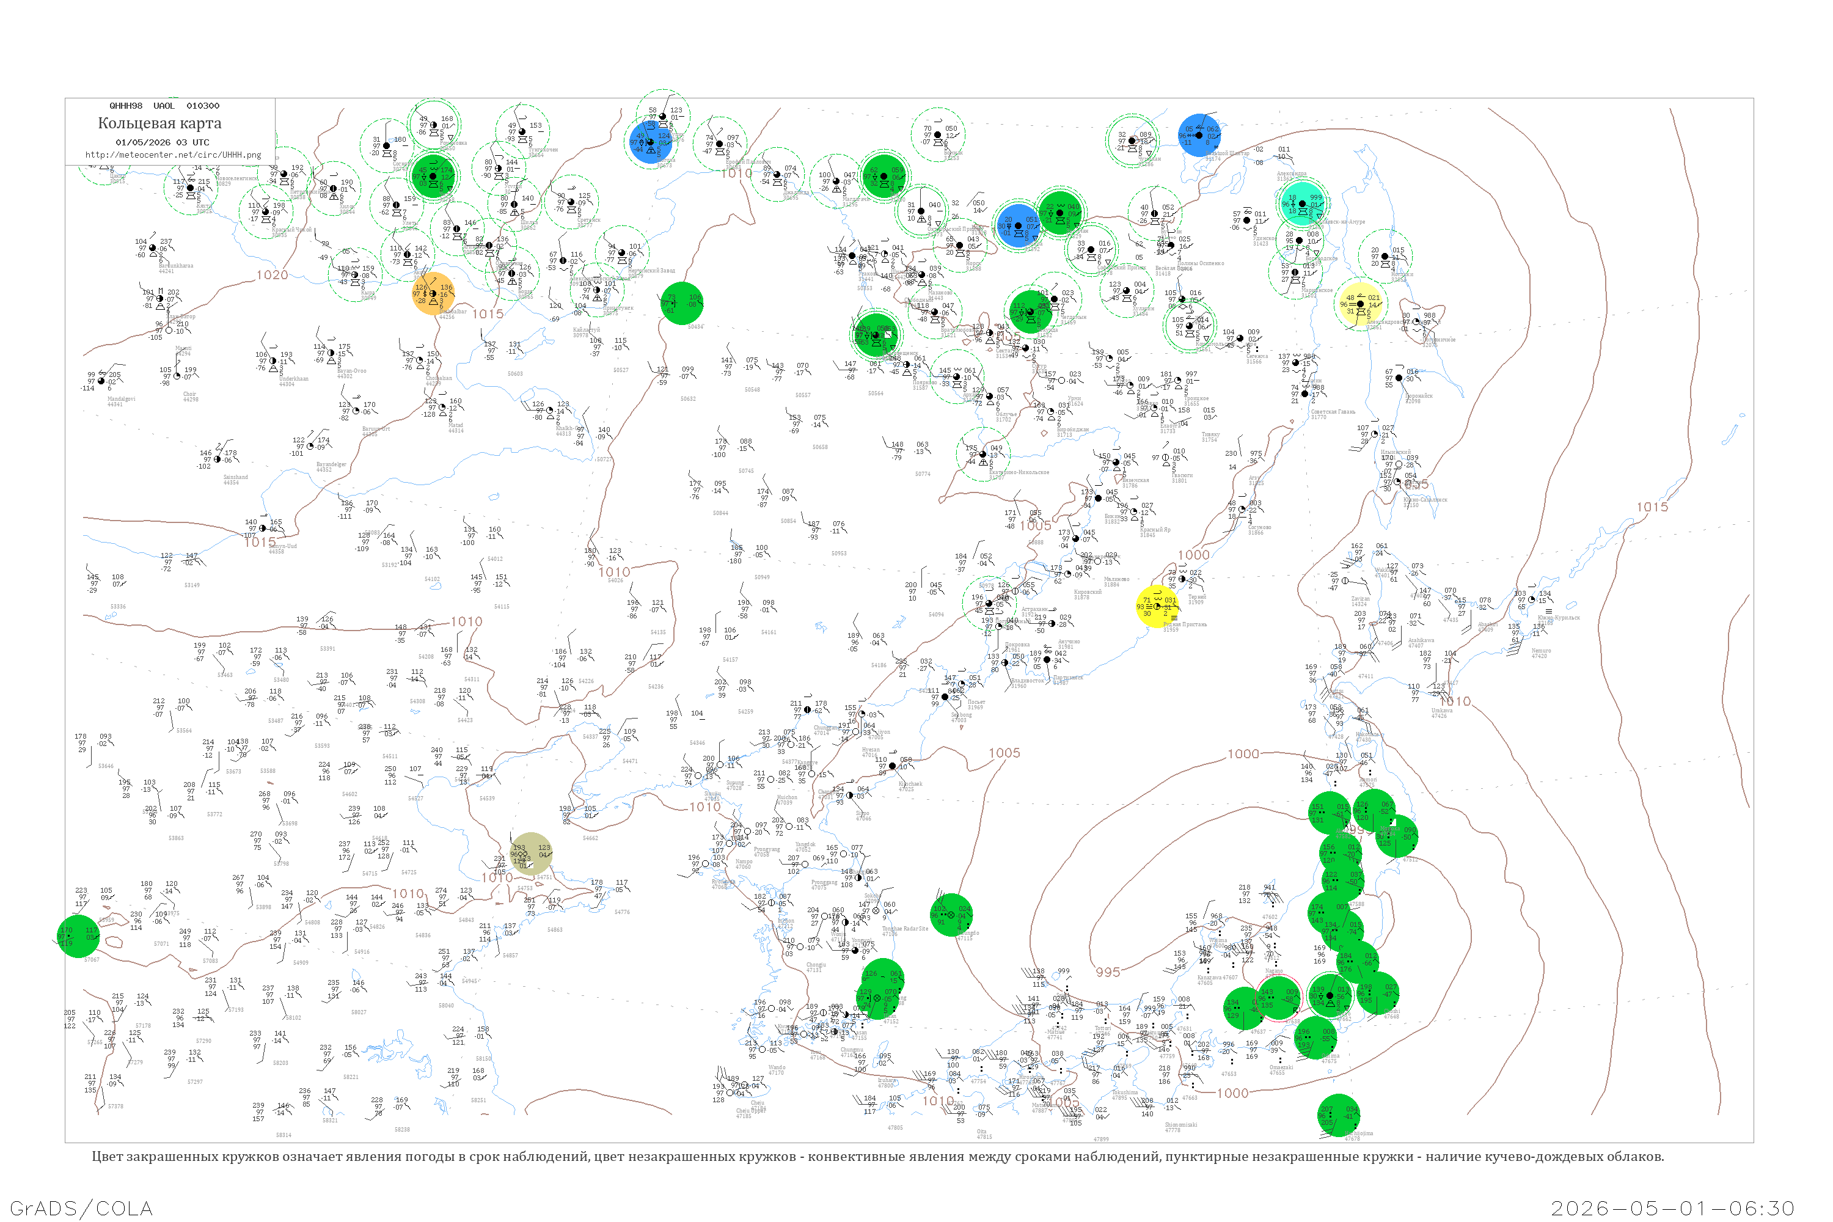Click the '01/05/2026 03 UTC' date text
The width and height of the screenshot is (1833, 1222).
click(x=162, y=142)
